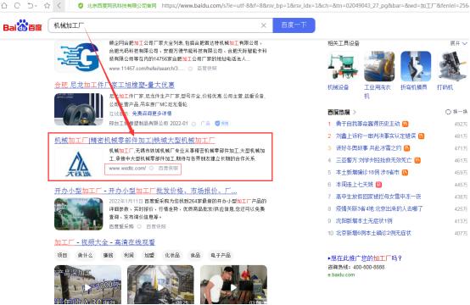Image resolution: width=470 pixels, height=305 pixels.
Task: Select the 化妆品 video filter tag
Action: point(172,255)
